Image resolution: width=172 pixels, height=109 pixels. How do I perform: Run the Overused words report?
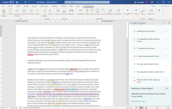point(31,12)
